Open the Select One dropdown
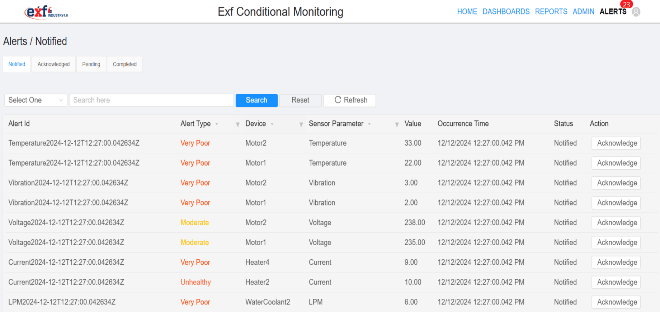The width and height of the screenshot is (660, 312). pyautogui.click(x=36, y=100)
